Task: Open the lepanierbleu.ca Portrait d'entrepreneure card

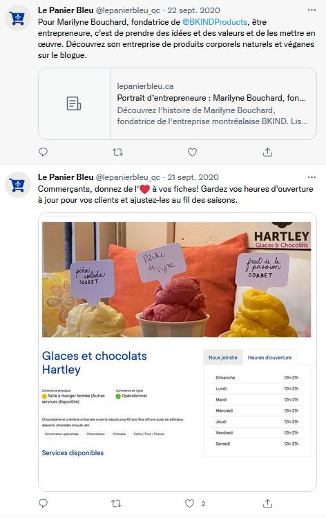Action: tap(178, 104)
